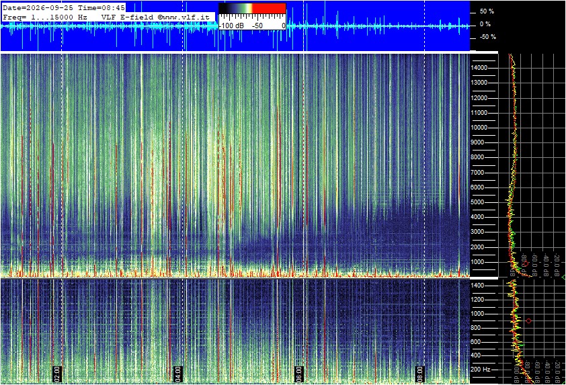This screenshot has height=385, width=566.
Task: Click the '-100 dB' color scale label
Action: [231, 26]
